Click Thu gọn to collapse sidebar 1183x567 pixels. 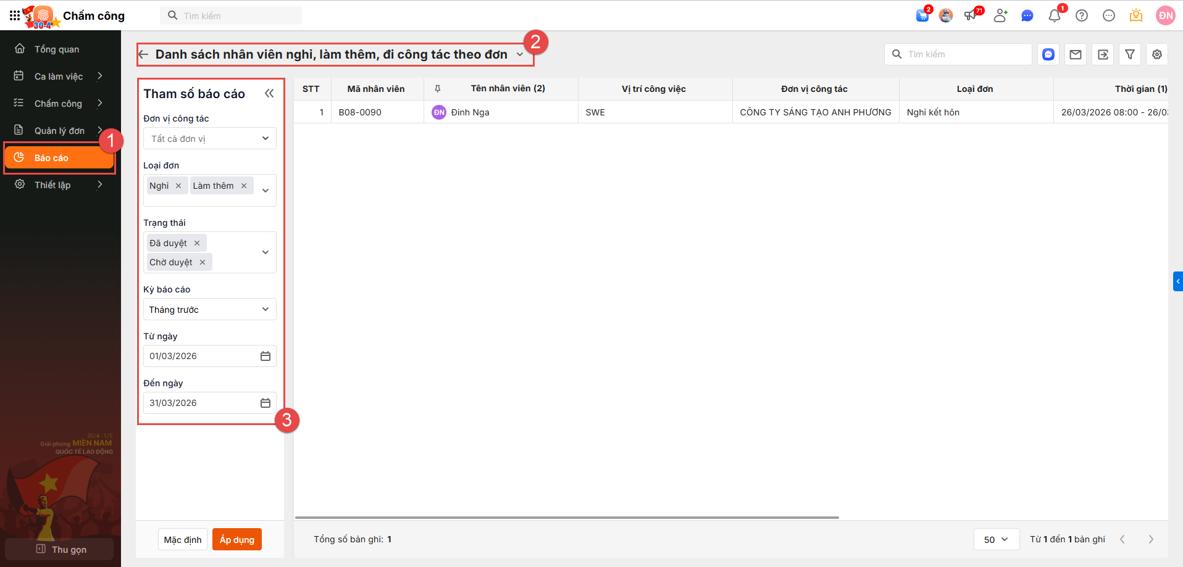[x=60, y=549]
